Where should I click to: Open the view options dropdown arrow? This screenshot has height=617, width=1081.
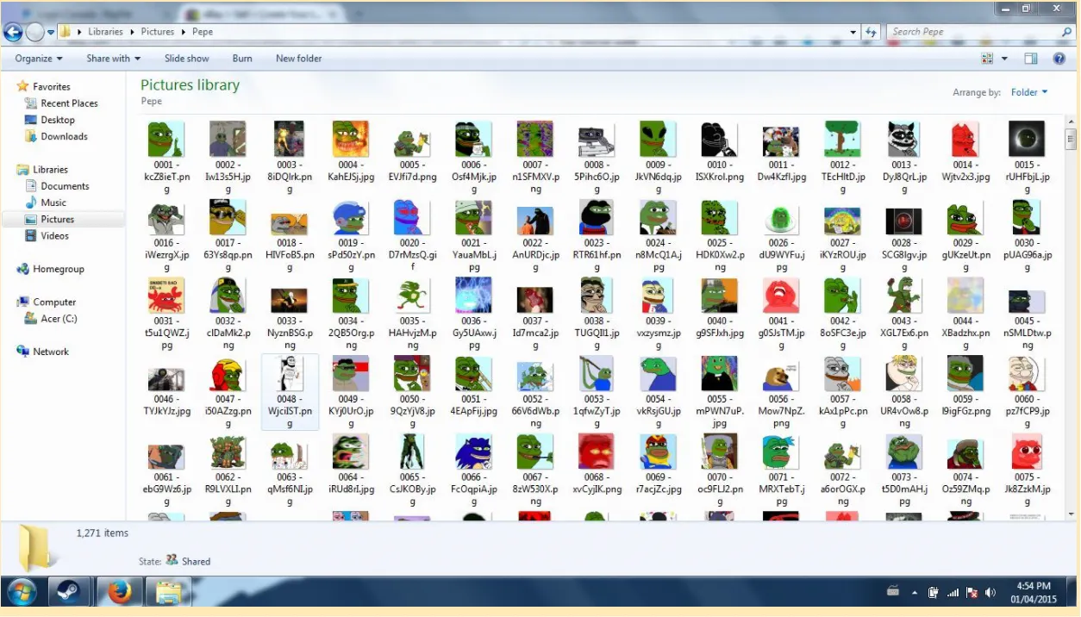point(1005,59)
